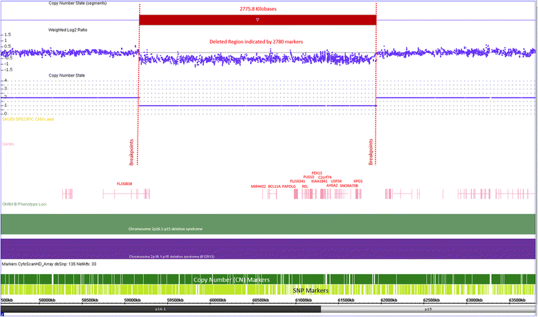
Task: Select the XPO1 gene label
Action: pyautogui.click(x=358, y=181)
